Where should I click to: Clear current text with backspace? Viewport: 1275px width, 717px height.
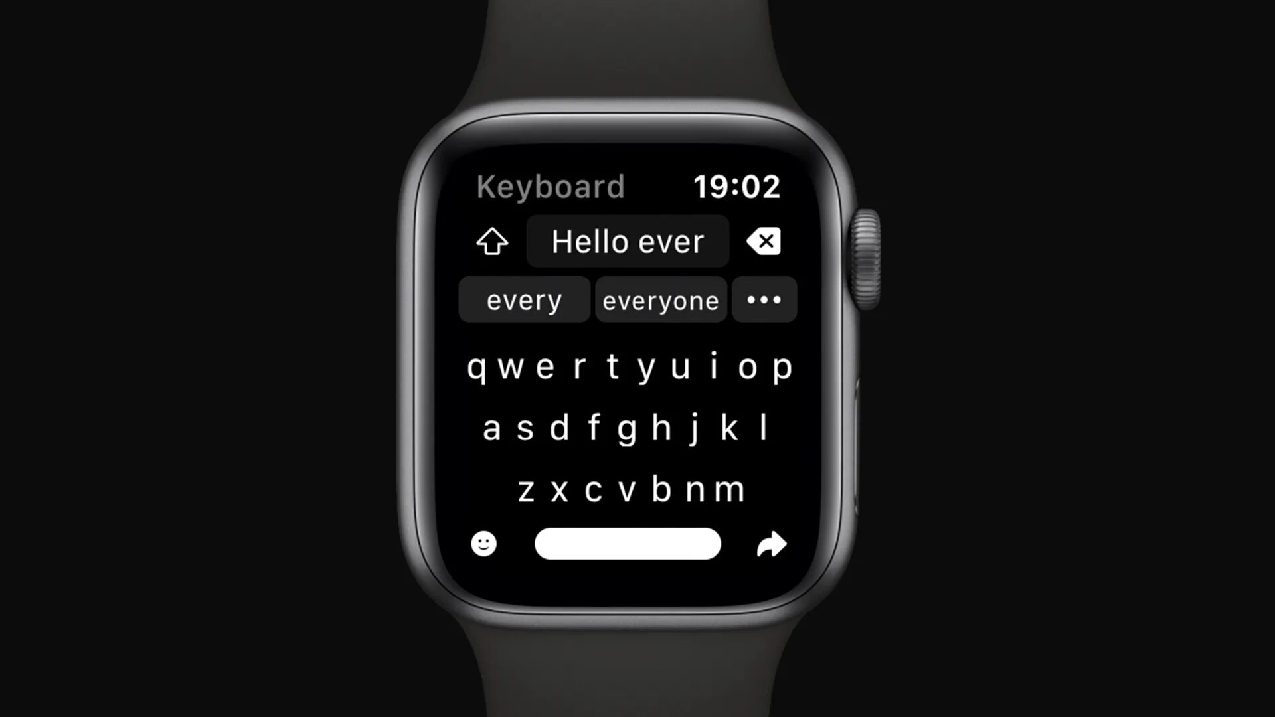click(764, 241)
